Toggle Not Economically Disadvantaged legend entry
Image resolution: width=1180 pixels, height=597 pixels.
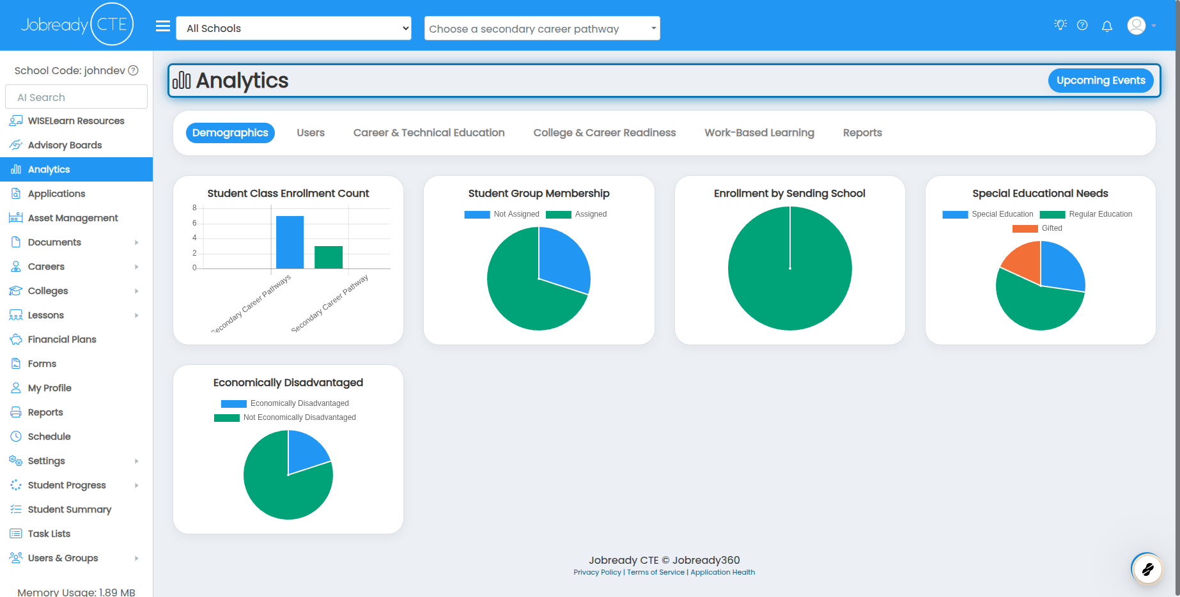tap(285, 417)
